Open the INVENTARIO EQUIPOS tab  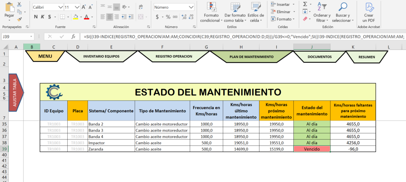click(x=101, y=56)
